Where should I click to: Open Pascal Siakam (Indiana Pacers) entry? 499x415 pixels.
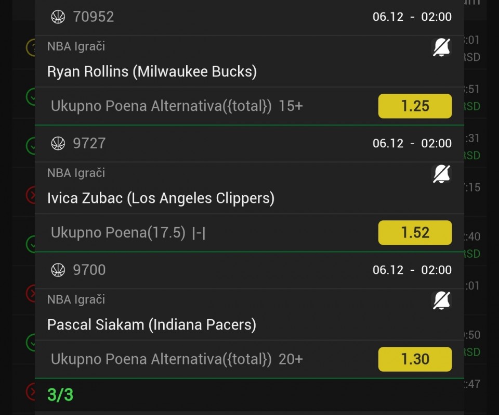(151, 325)
